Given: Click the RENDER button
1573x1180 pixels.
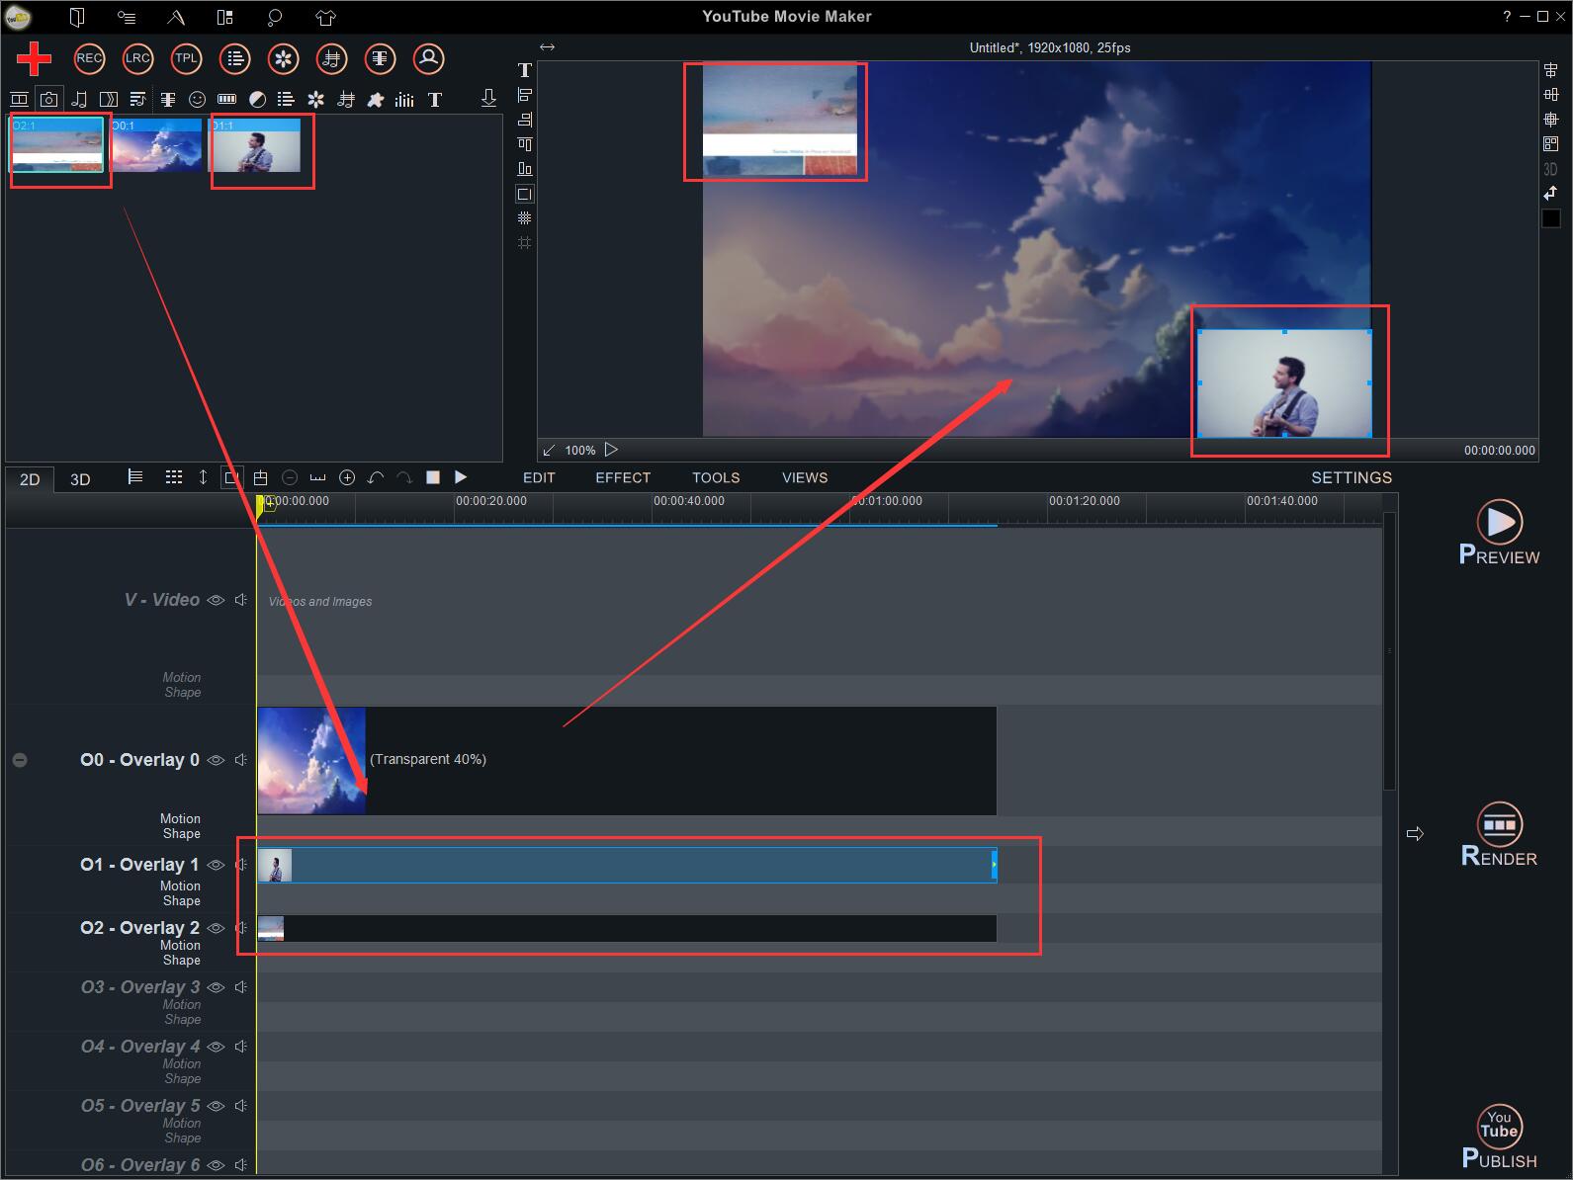Looking at the screenshot, I should coord(1499,835).
